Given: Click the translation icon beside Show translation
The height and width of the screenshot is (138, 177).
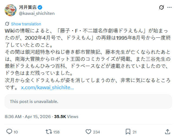Looking at the screenshot, I should [x=7, y=24].
